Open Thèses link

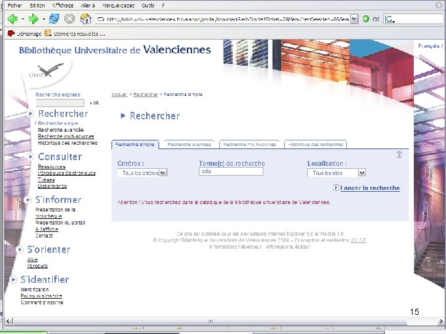[x=46, y=179]
